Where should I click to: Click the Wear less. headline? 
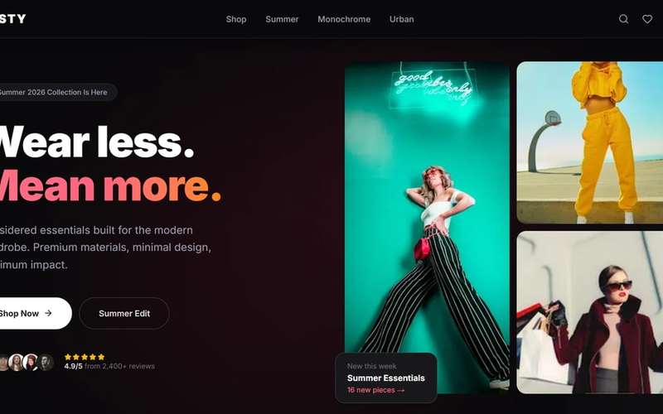tap(96, 142)
